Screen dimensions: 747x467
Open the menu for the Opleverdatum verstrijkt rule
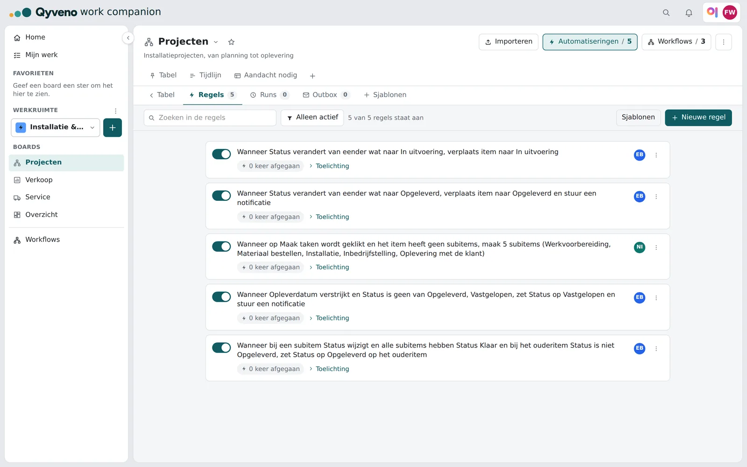point(656,298)
